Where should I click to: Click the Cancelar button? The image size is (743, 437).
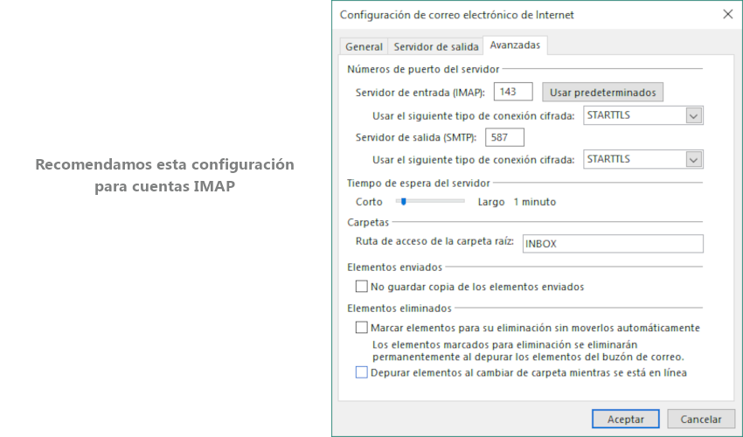tap(700, 419)
